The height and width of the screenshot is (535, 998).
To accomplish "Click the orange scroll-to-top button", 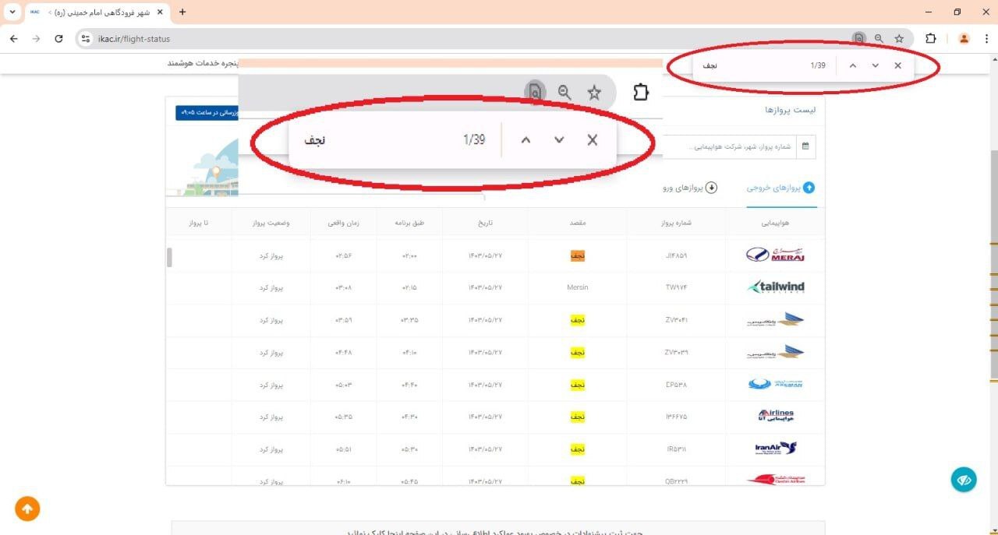I will click(27, 509).
